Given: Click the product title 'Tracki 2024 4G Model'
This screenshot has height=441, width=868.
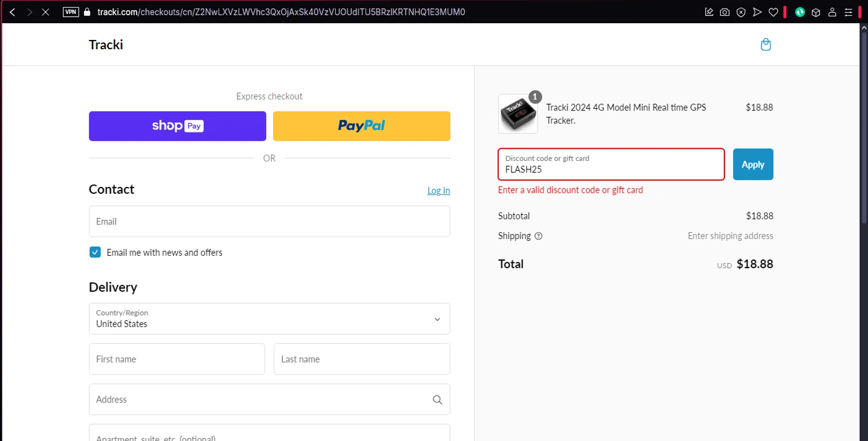Looking at the screenshot, I should coord(626,114).
